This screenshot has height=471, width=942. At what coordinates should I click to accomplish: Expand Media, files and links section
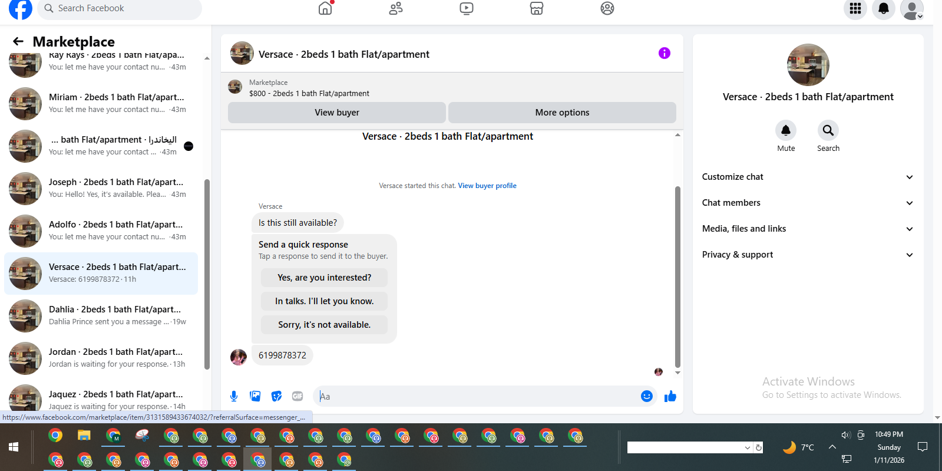(x=808, y=229)
